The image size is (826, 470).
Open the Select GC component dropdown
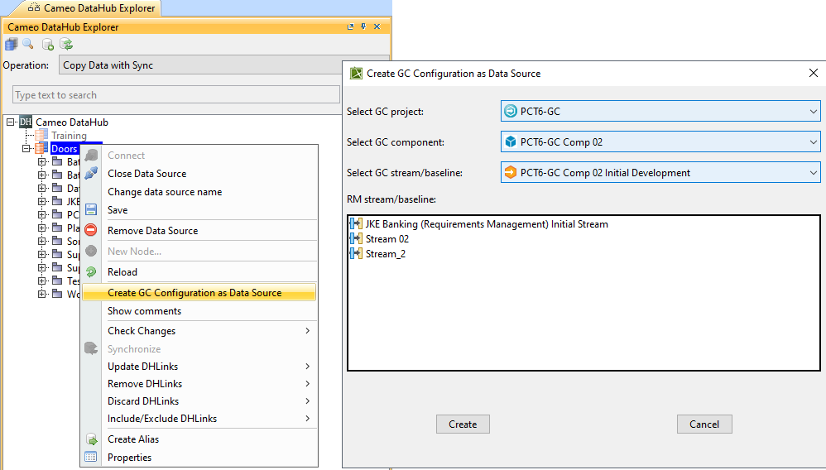pyautogui.click(x=660, y=142)
